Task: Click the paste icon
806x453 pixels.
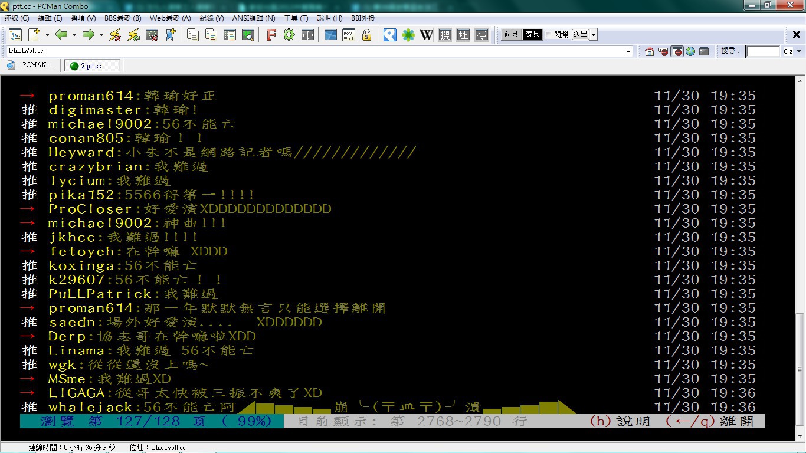Action: pos(211,35)
